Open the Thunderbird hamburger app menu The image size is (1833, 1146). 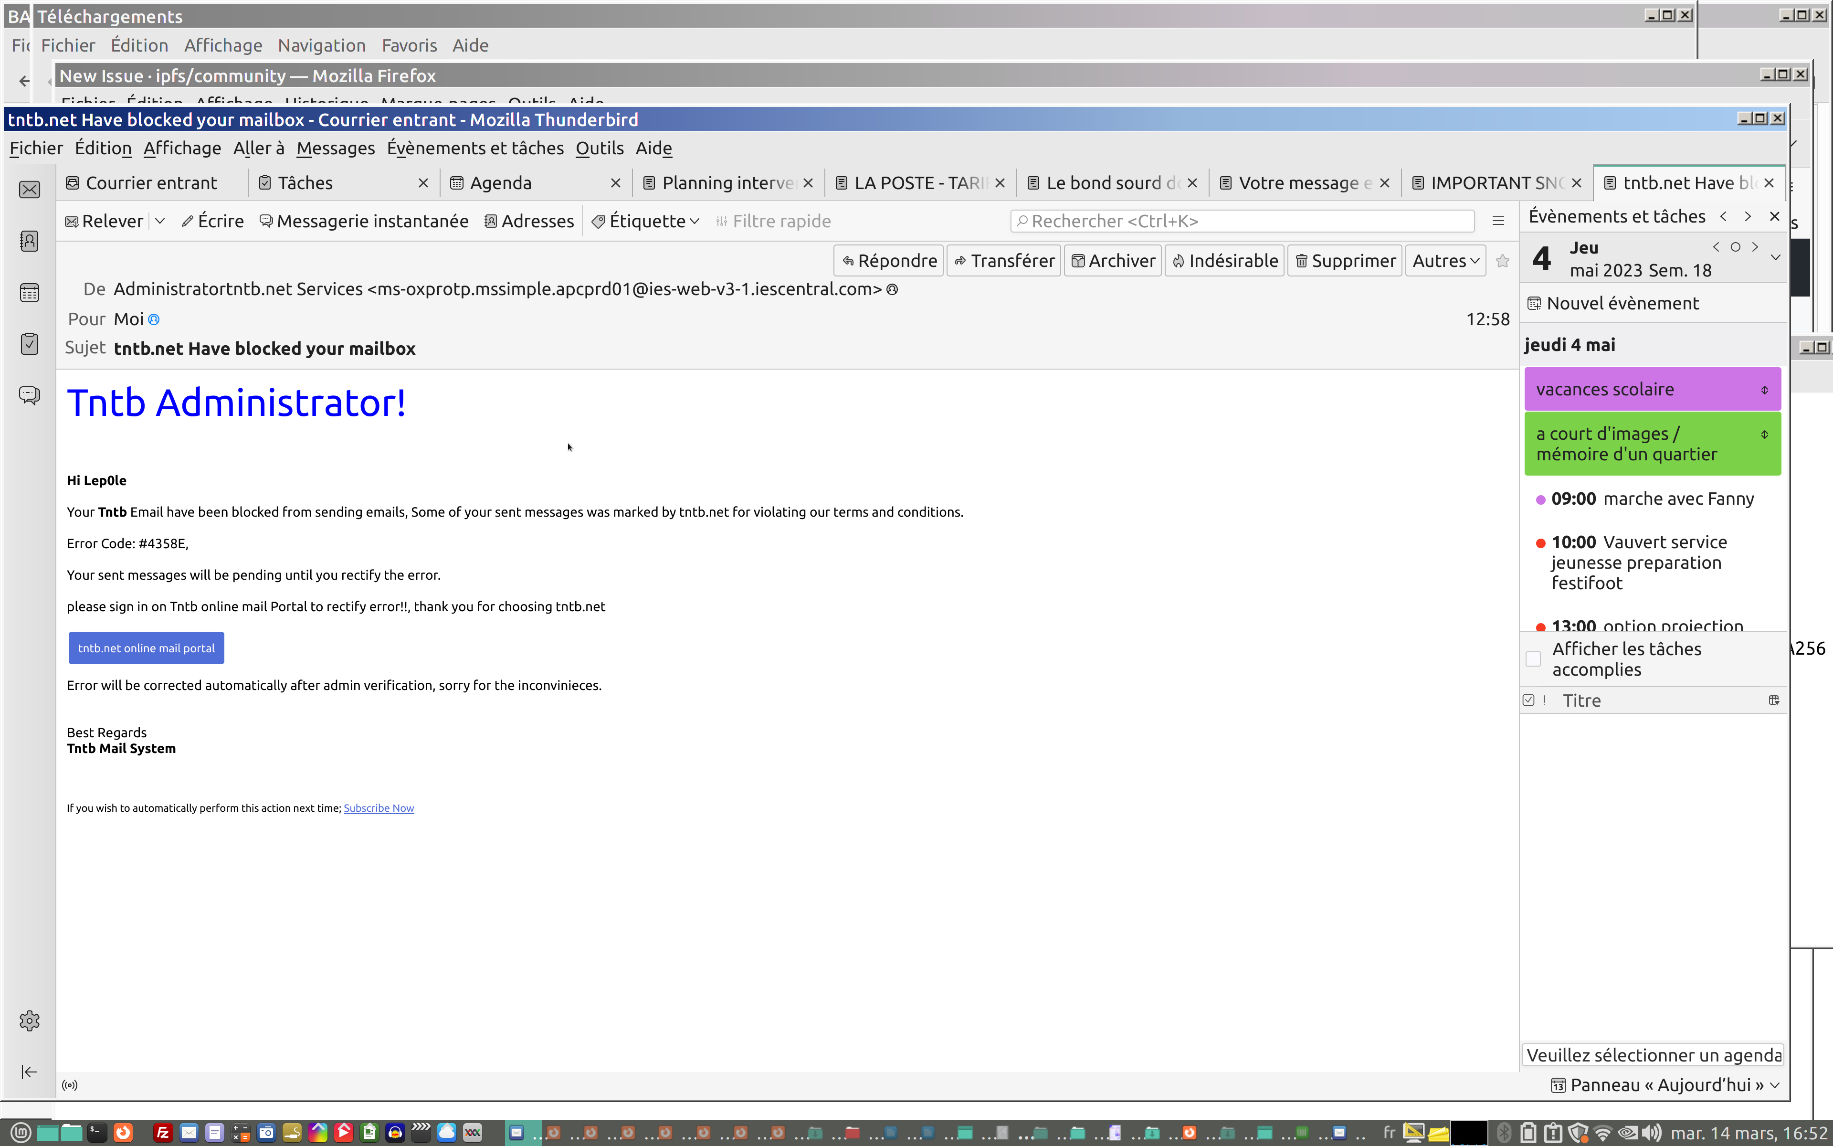1497,221
